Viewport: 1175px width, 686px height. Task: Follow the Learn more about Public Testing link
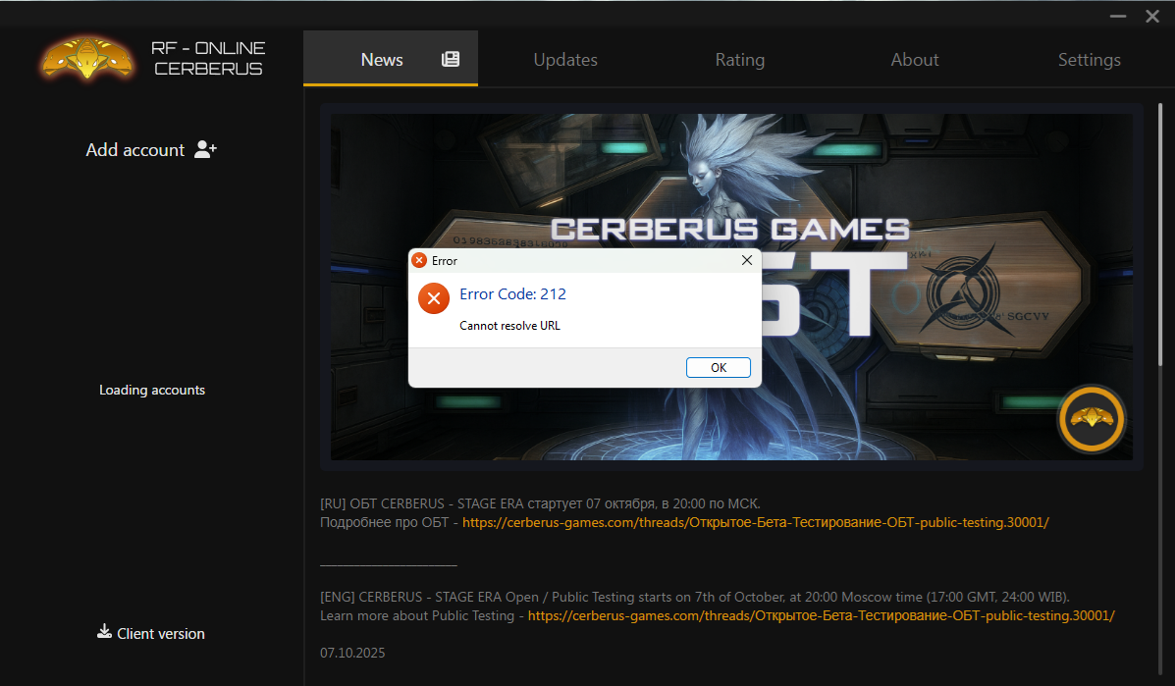[821, 615]
